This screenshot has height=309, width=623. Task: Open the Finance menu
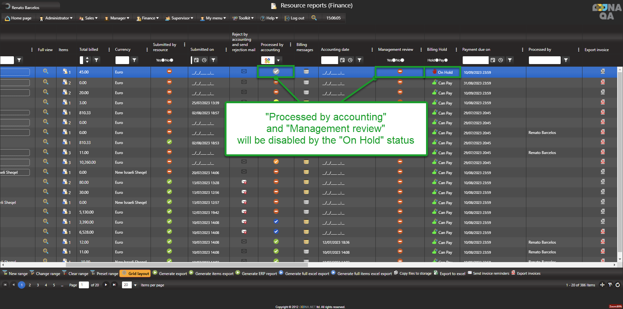click(148, 18)
